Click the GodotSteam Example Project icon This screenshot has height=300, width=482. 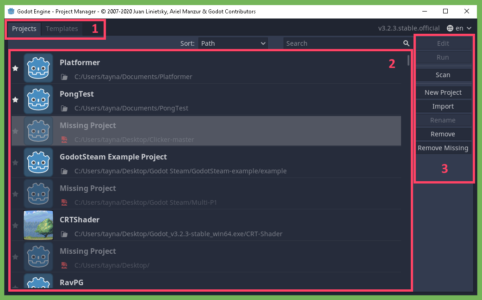click(38, 162)
